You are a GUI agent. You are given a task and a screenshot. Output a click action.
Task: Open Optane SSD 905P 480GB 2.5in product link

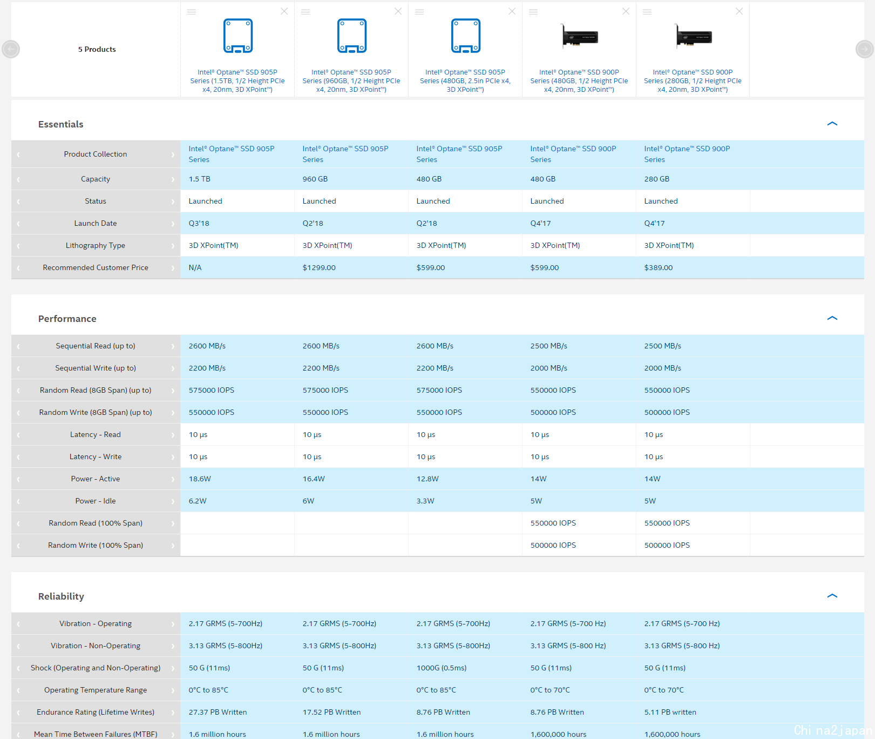pos(465,80)
